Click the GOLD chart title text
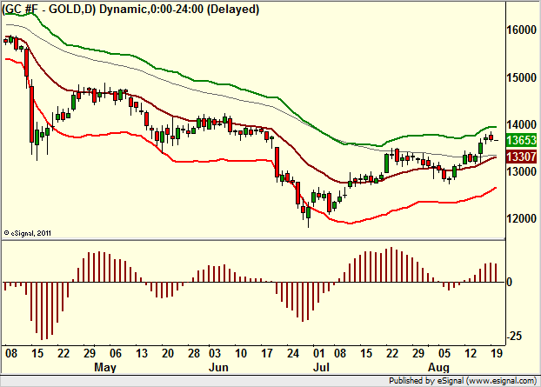This screenshot has width=541, height=387. (130, 9)
